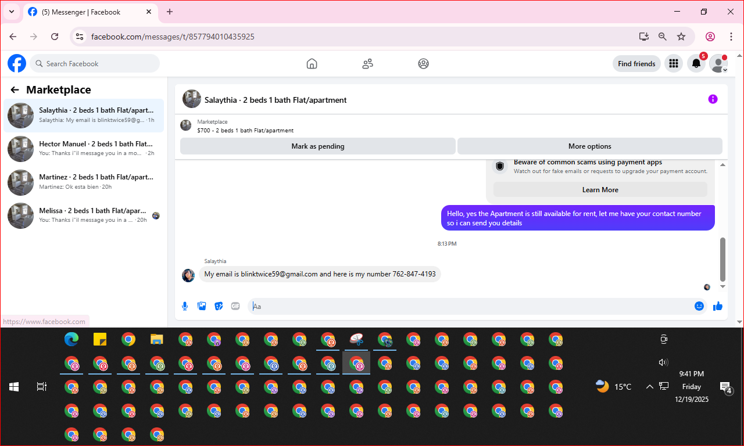Open a new browser tab
744x446 pixels.
170,12
